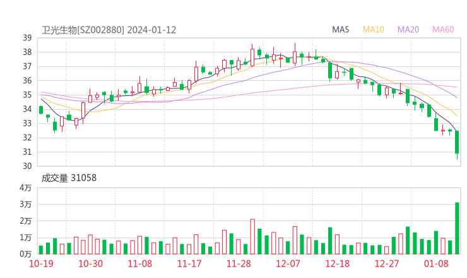
Task: Click the chart title 卫光生物[SZ002880] 2024-01-12
Action: point(109,30)
